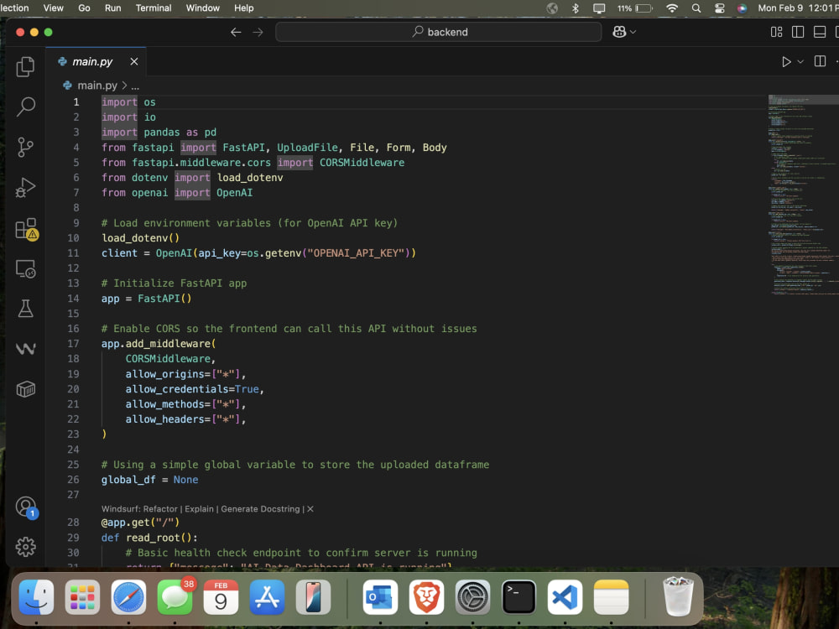Screen dimensions: 839x629
Task: Open Wi-Fi menu bar icon
Action: [x=671, y=8]
